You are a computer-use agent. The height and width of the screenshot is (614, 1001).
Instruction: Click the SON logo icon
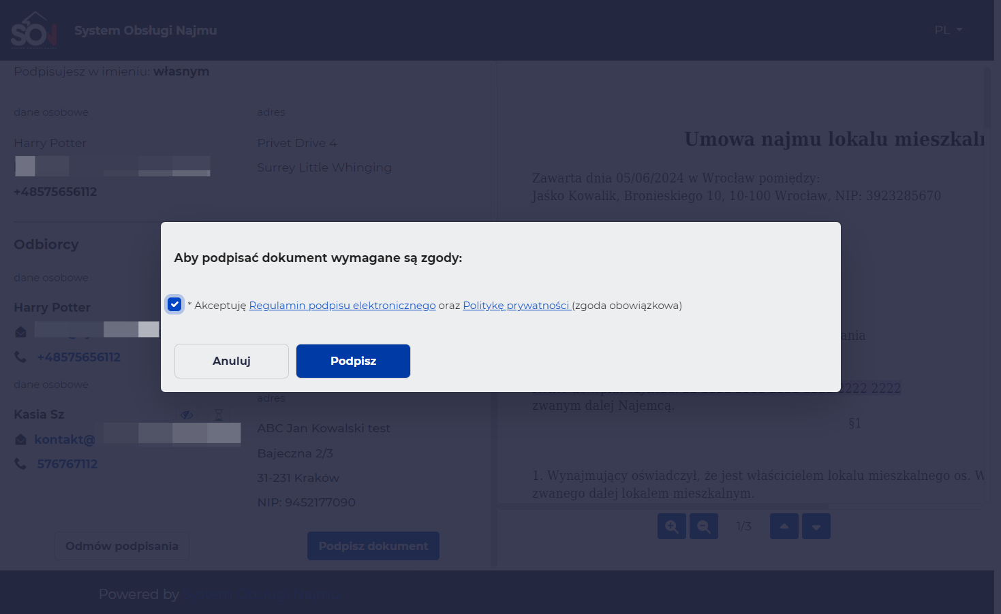tap(34, 30)
